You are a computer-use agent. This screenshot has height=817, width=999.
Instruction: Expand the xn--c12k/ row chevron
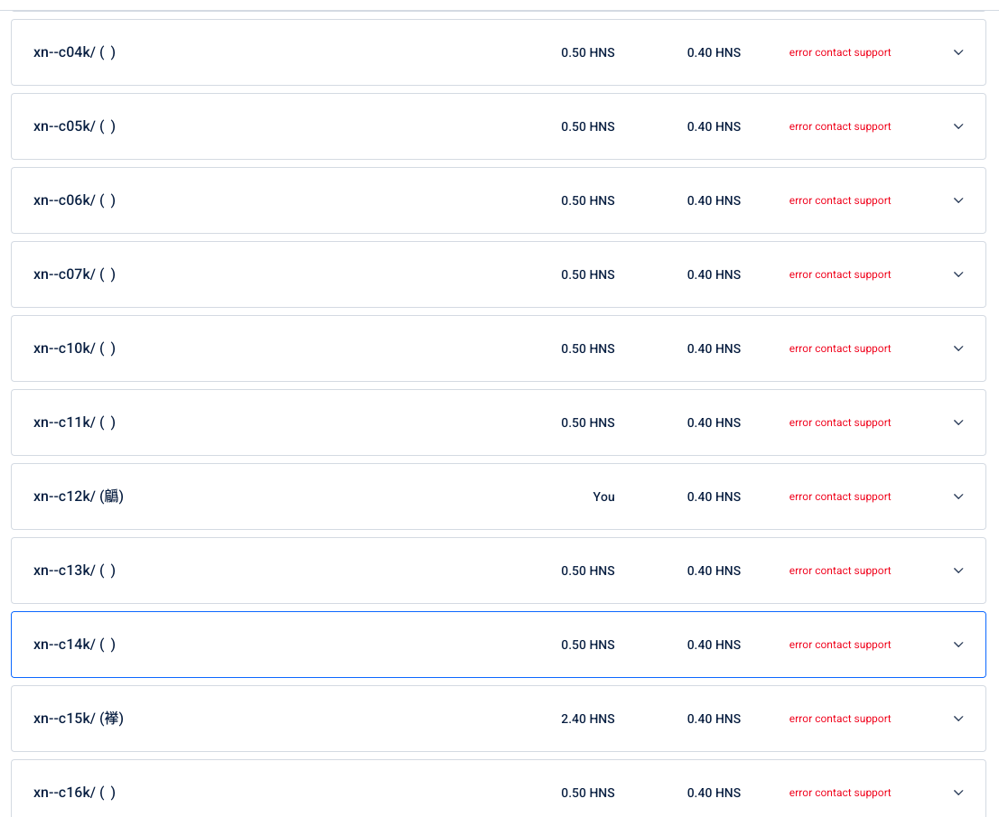pyautogui.click(x=958, y=497)
